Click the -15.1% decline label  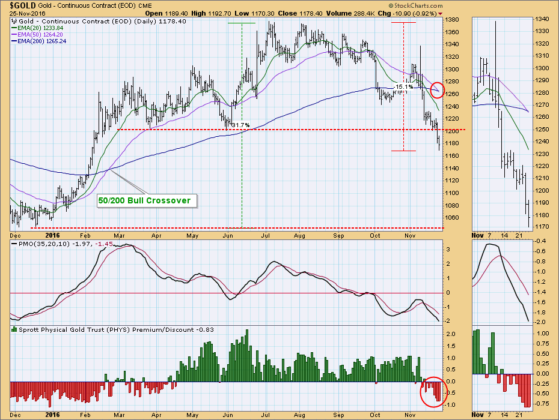403,87
